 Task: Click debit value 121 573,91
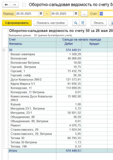(73, 79)
